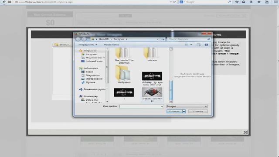Click the browser URL address field
Image resolution: width=279 pixels, height=157 pixels.
tap(92, 2)
